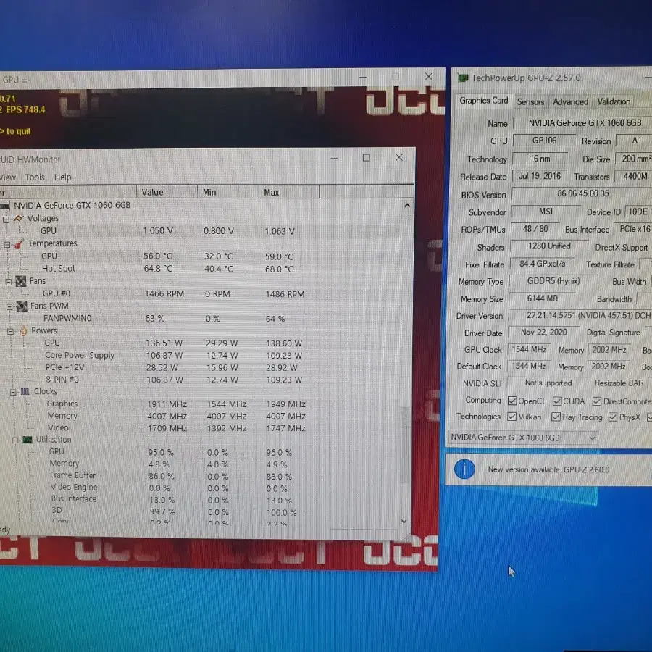The height and width of the screenshot is (652, 652).
Task: Click the Min column header
Action: coord(228,192)
